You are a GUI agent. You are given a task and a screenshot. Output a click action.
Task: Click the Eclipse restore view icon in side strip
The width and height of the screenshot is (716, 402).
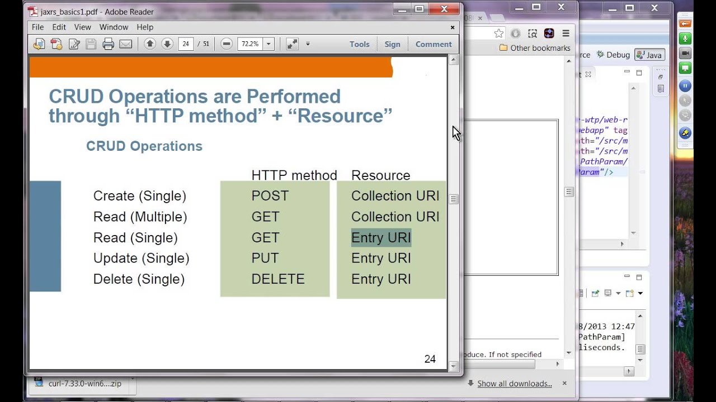point(661,76)
